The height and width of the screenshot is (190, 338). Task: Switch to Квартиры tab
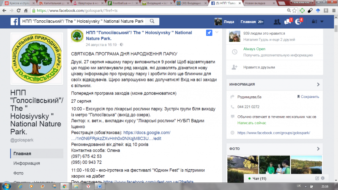pos(88,3)
